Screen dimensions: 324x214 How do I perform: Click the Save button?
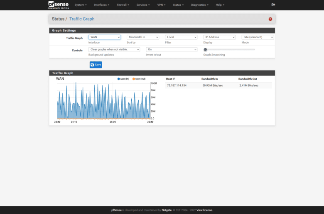pyautogui.click(x=96, y=65)
